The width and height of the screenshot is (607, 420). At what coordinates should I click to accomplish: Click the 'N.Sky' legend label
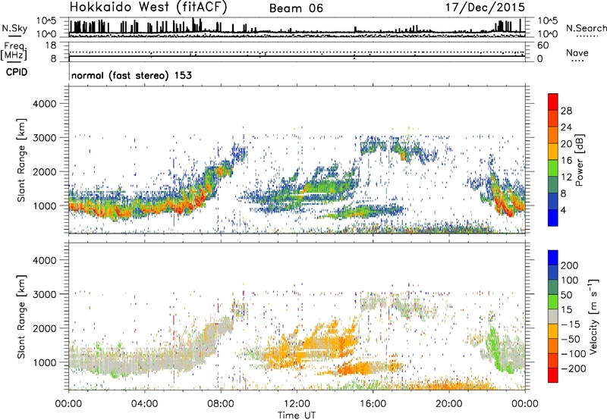pyautogui.click(x=14, y=28)
